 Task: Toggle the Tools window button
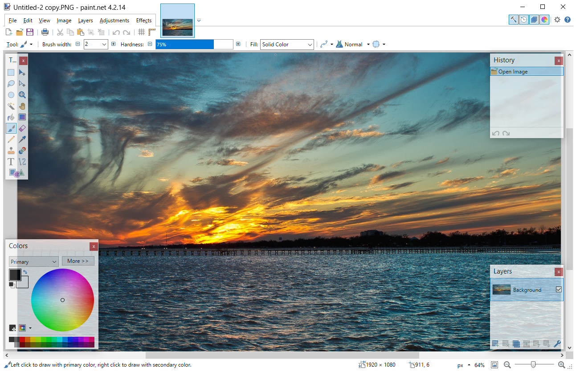pos(514,20)
